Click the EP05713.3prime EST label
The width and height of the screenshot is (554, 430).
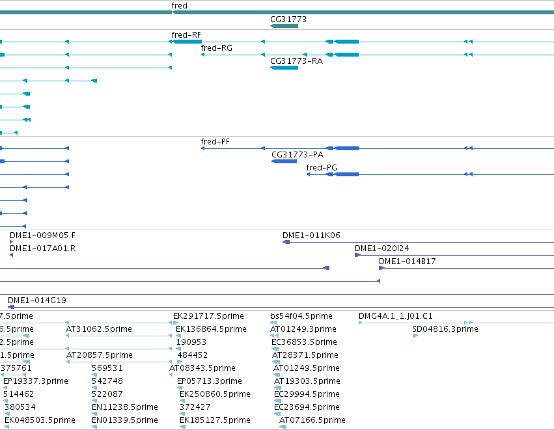click(x=210, y=381)
